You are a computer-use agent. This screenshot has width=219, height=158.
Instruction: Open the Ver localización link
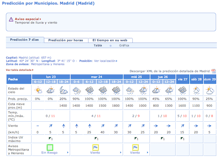pos(106,61)
